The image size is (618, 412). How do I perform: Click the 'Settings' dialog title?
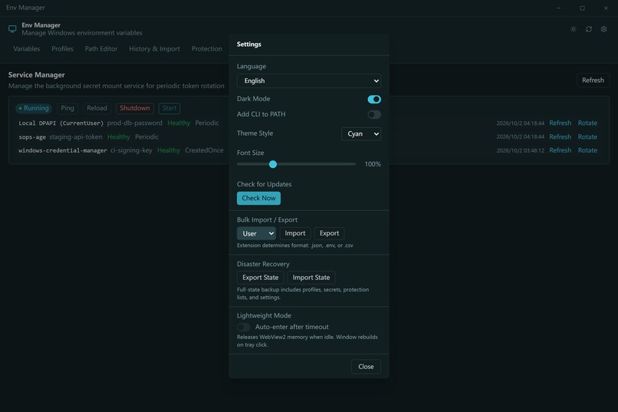tap(248, 44)
